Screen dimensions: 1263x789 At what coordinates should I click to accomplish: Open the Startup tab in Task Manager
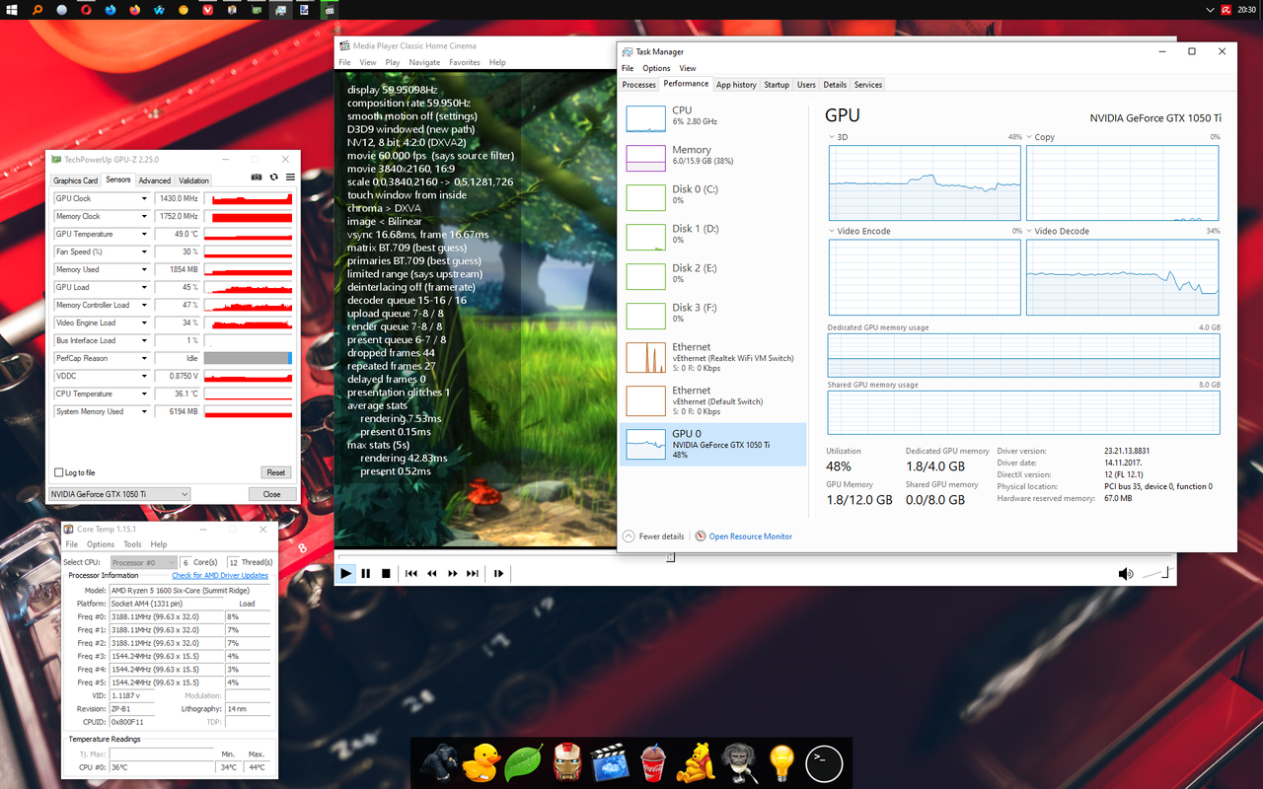pyautogui.click(x=777, y=85)
